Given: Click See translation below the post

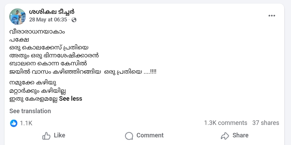Looking at the screenshot, I should (30, 111).
